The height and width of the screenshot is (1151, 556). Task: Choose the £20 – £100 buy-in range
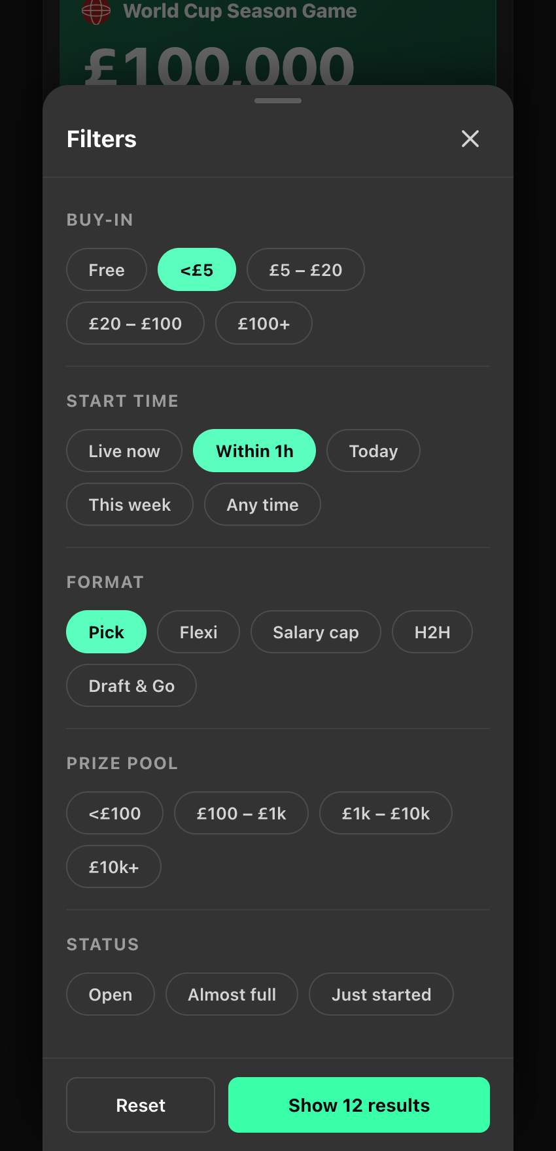(x=135, y=323)
